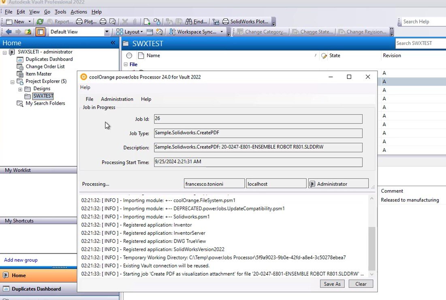Click the Save As button

click(x=332, y=284)
